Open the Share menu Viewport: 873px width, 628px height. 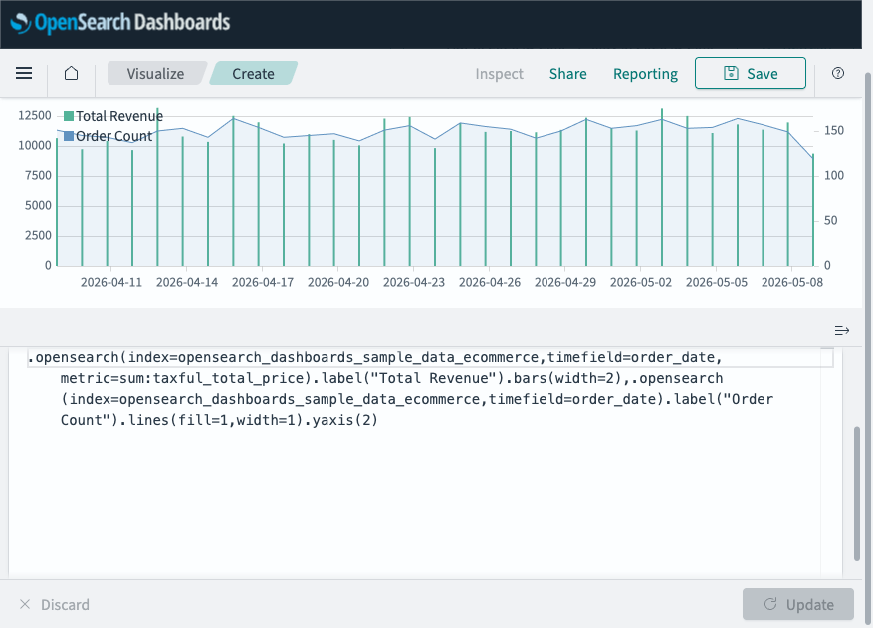click(567, 74)
